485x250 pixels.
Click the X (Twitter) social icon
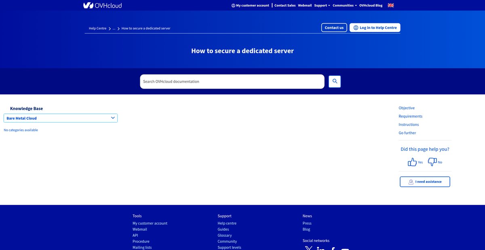309,248
